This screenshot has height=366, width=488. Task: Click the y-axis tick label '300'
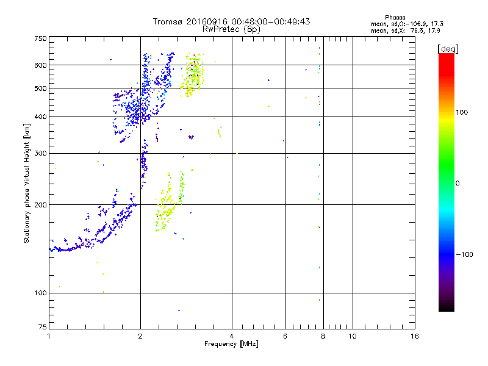40,153
